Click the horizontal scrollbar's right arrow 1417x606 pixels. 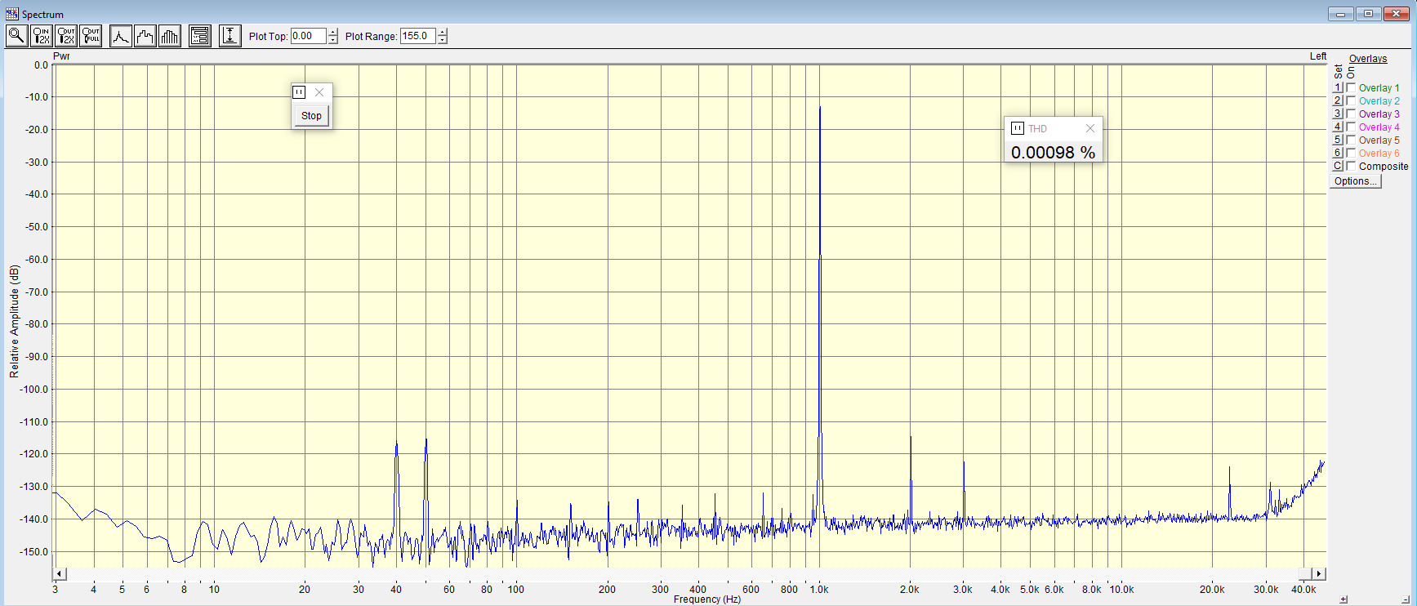click(1320, 574)
